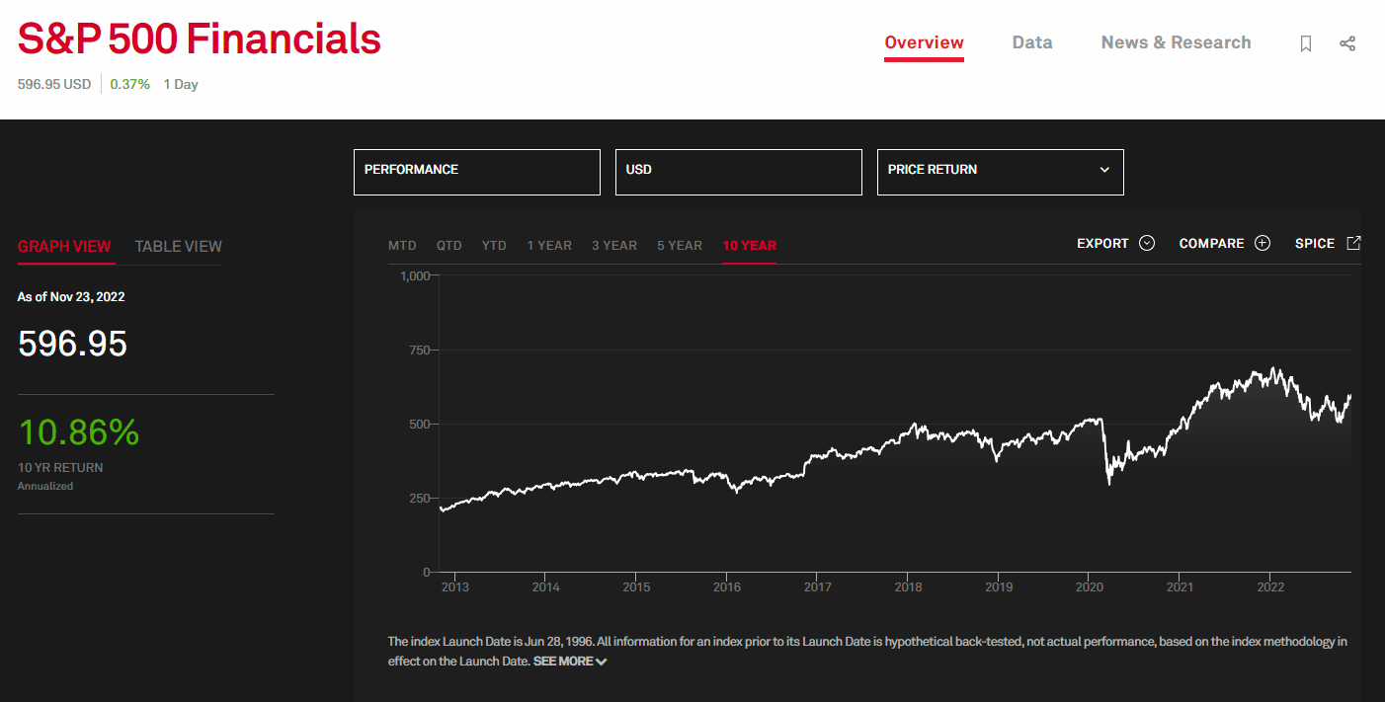This screenshot has width=1385, height=702.
Task: Go to the Data tab
Action: pos(1031,42)
